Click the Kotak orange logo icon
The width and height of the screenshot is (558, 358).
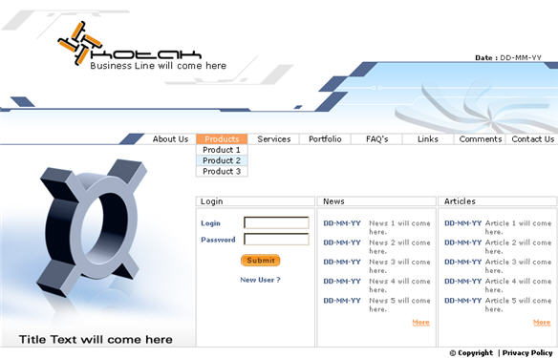[80, 43]
